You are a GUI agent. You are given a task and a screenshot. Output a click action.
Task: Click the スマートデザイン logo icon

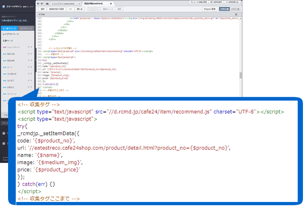click(x=4, y=6)
